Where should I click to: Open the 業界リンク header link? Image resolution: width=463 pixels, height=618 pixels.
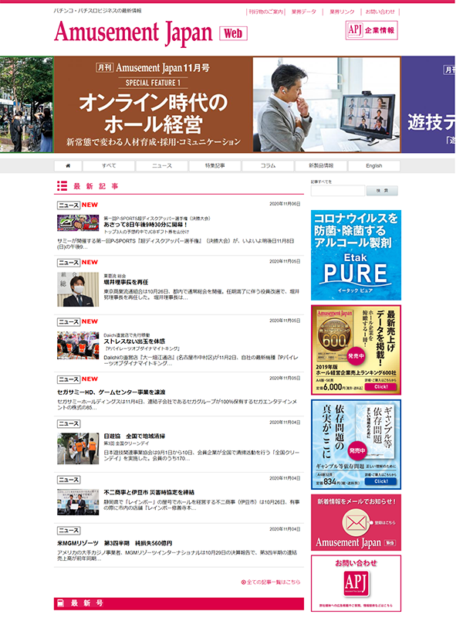coord(342,12)
